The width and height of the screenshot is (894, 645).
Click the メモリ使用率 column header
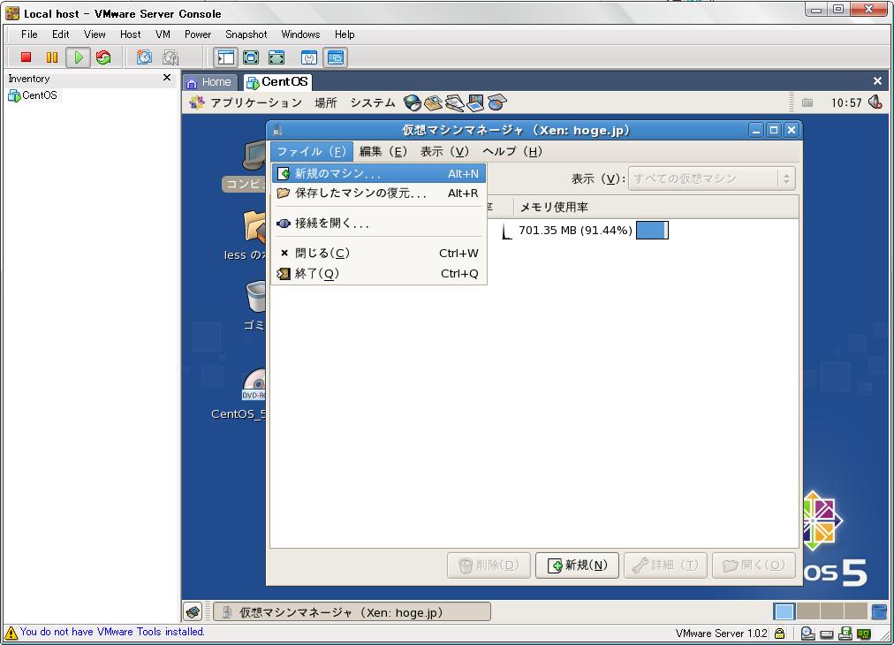pos(655,207)
